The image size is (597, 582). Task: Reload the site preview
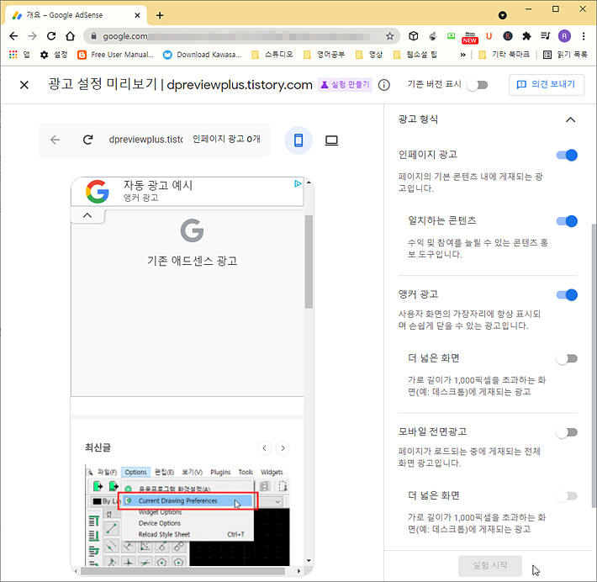click(88, 140)
